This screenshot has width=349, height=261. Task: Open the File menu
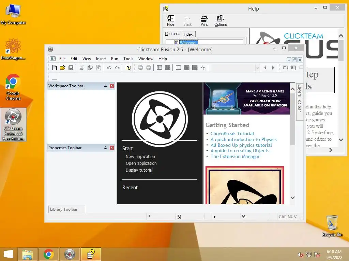[62, 58]
